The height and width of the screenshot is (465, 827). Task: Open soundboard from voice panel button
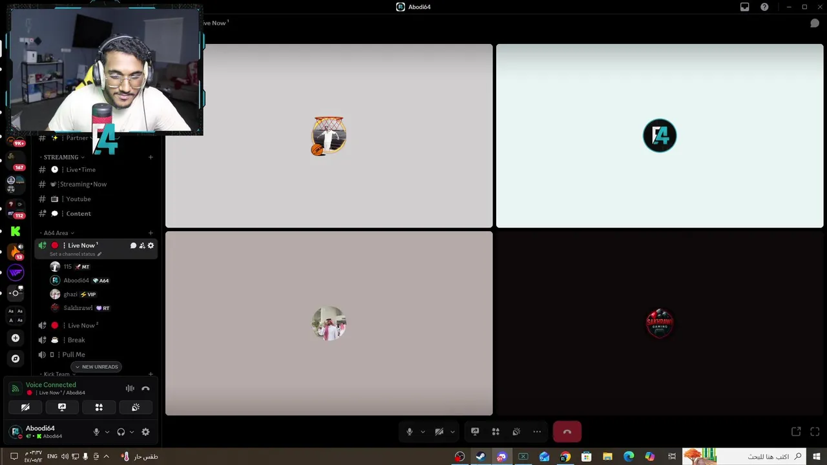(x=136, y=408)
